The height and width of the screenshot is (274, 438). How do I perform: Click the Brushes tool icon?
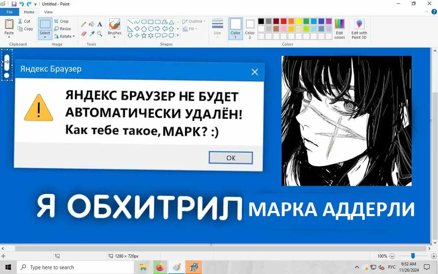point(114,24)
